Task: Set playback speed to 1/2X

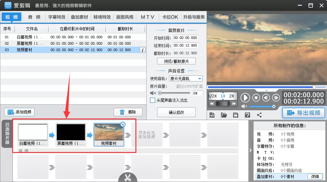Action: (213, 96)
